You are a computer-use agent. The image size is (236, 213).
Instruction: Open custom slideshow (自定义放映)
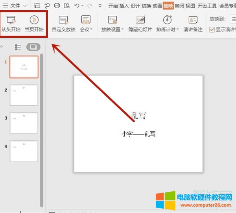coord(63,23)
